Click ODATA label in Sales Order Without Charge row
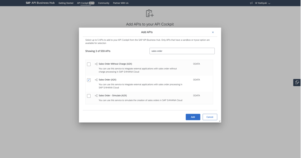The height and width of the screenshot is (158, 301). click(x=196, y=64)
